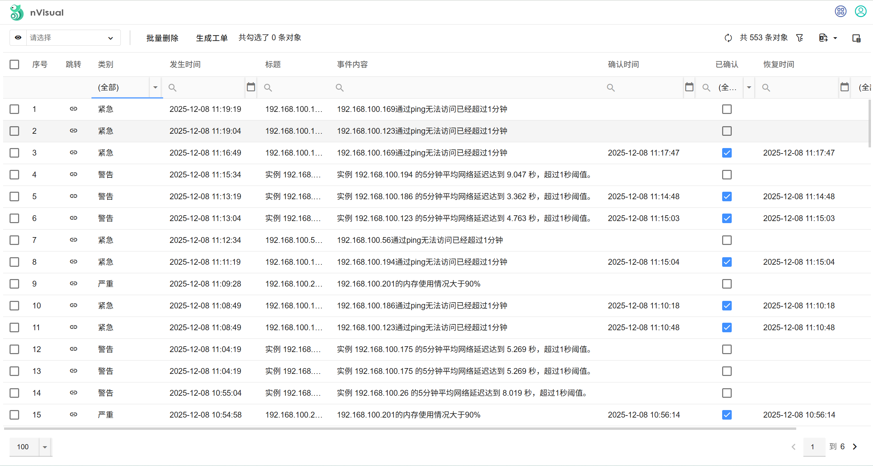Click the 事件内容 column header

[x=352, y=64]
